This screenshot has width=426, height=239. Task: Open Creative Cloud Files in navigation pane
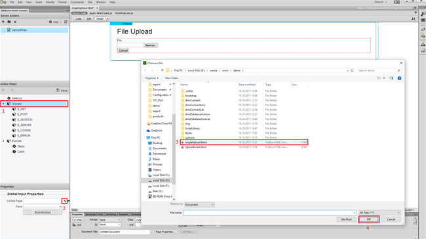click(159, 123)
